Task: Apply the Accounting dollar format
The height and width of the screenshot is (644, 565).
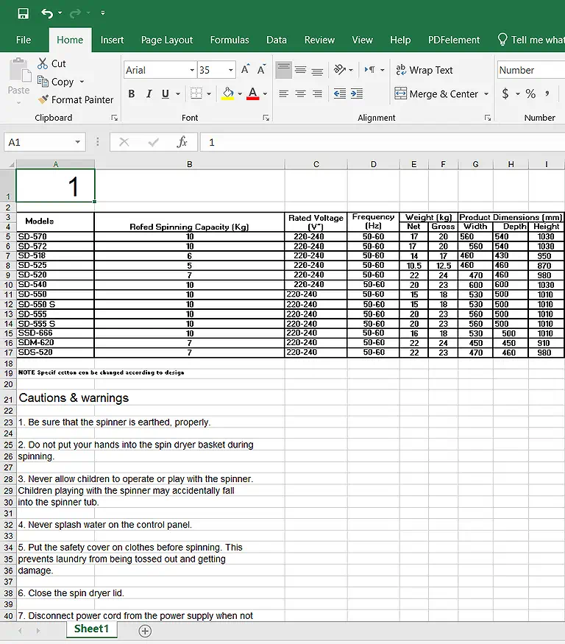Action: coord(505,93)
